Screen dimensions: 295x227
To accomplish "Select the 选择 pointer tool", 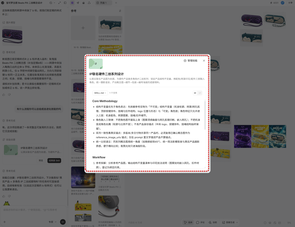I will (188, 222).
